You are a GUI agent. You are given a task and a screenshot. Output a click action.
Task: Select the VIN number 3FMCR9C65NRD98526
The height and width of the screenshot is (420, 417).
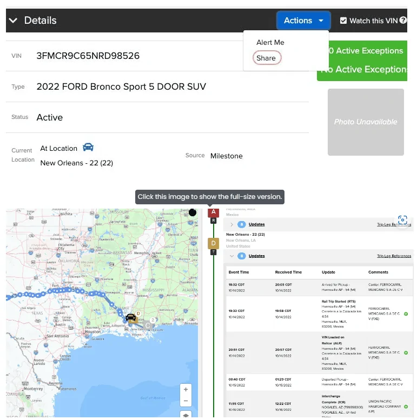coord(88,56)
